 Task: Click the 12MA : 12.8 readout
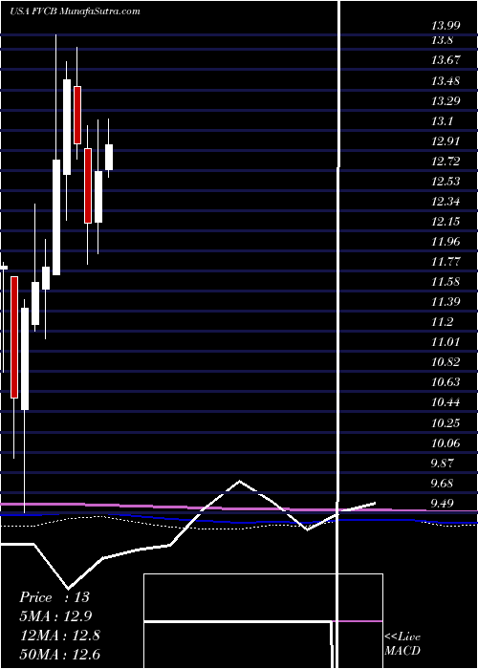(59, 636)
